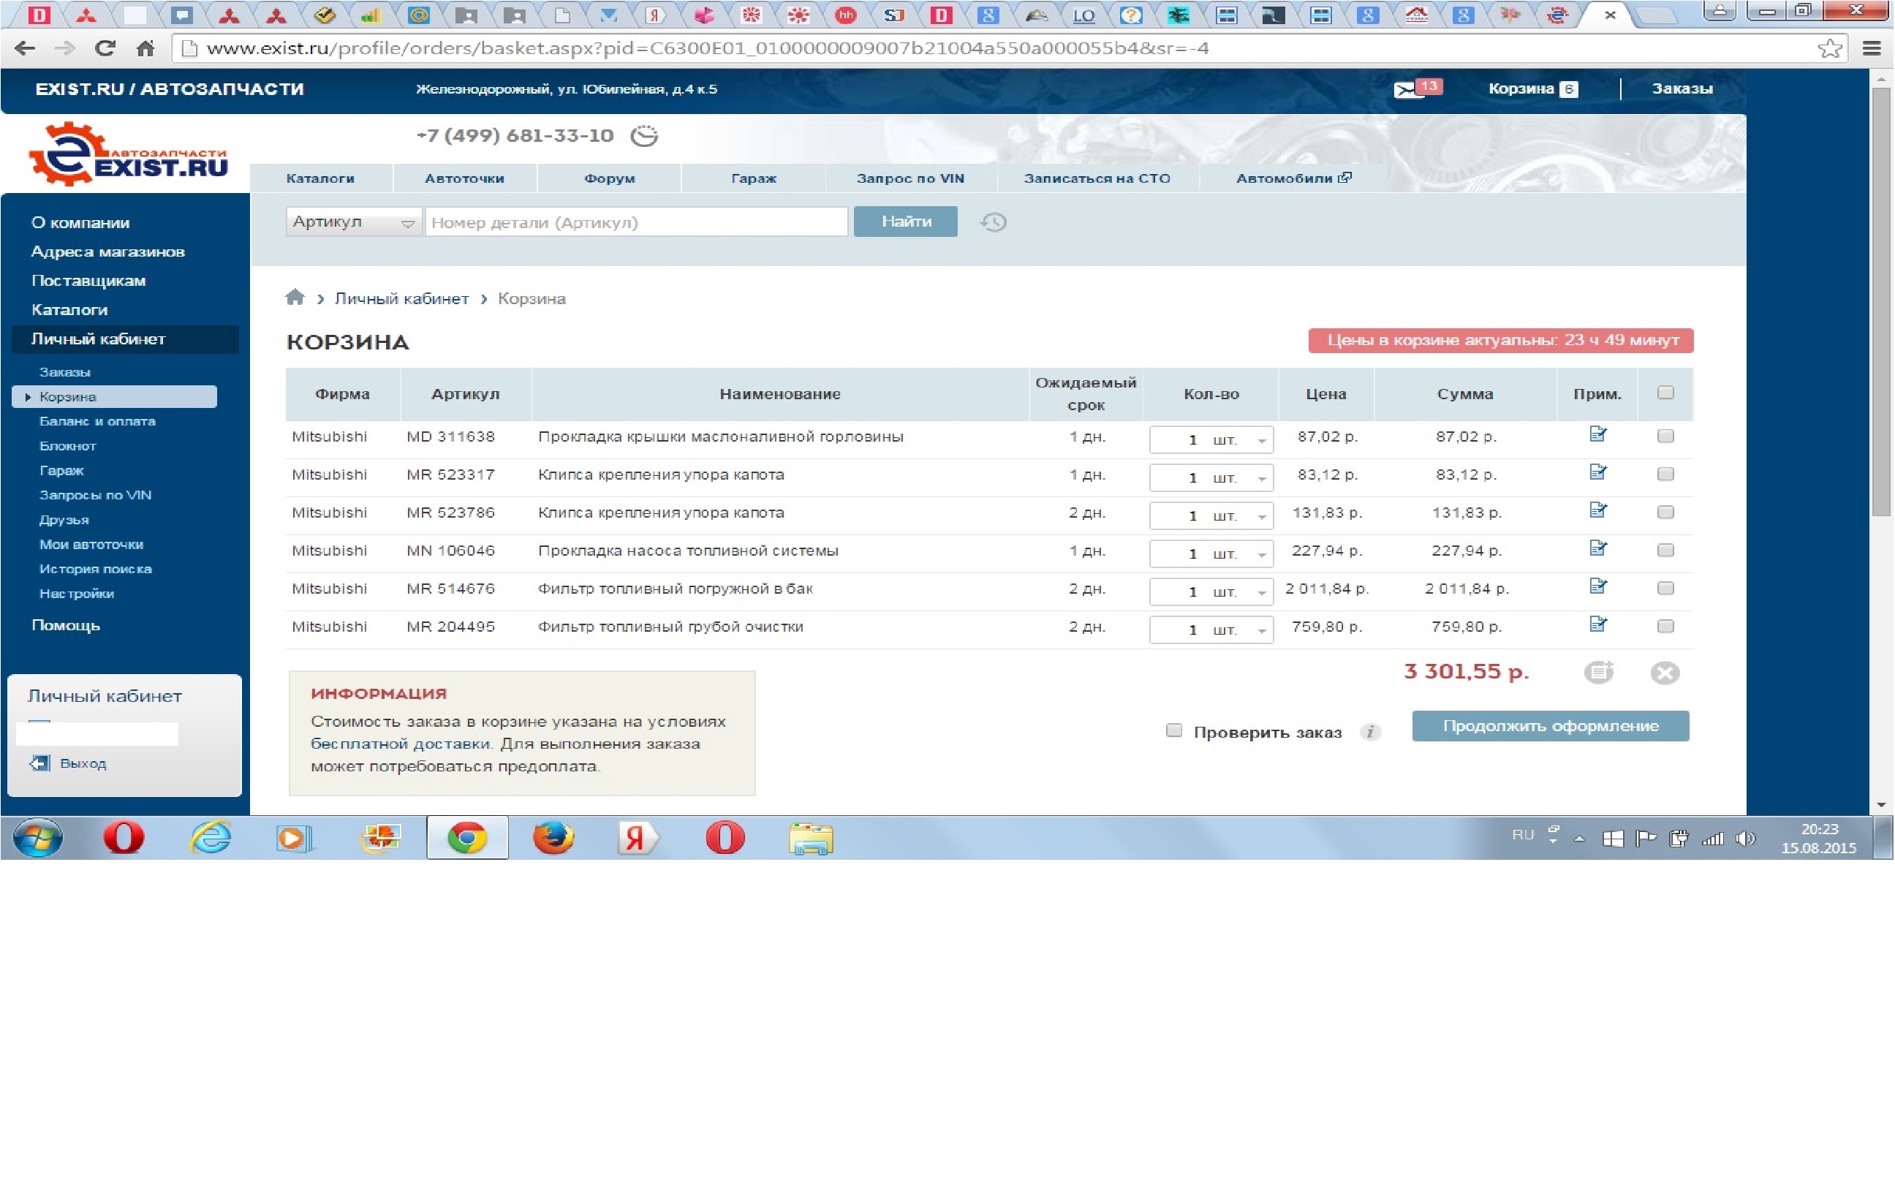Enable the Проверить заказ checkbox

coord(1173,730)
